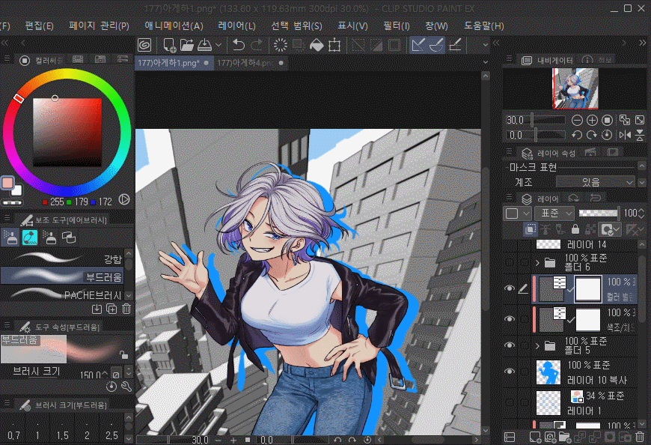Image resolution: width=651 pixels, height=445 pixels.
Task: Open the mask enable dropdown in layers
Action: 610,229
